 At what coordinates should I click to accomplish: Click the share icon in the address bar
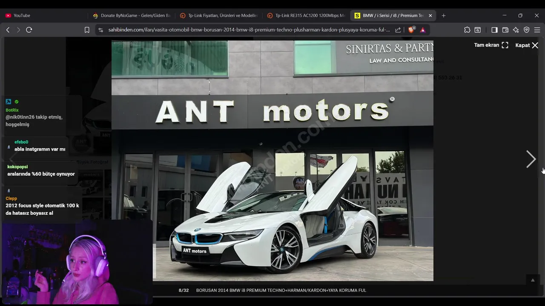398,30
